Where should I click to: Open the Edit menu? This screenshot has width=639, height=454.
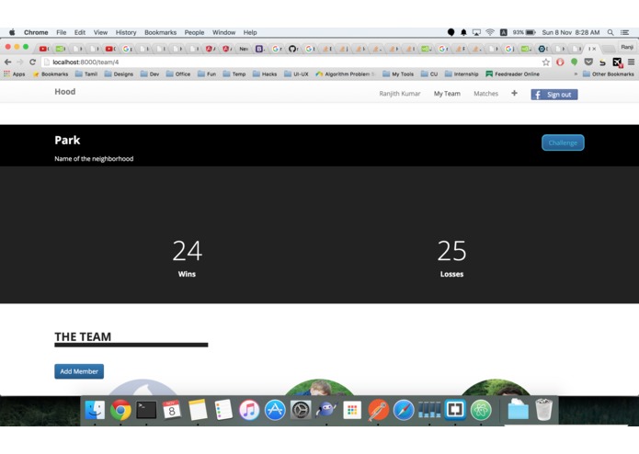[x=80, y=32]
